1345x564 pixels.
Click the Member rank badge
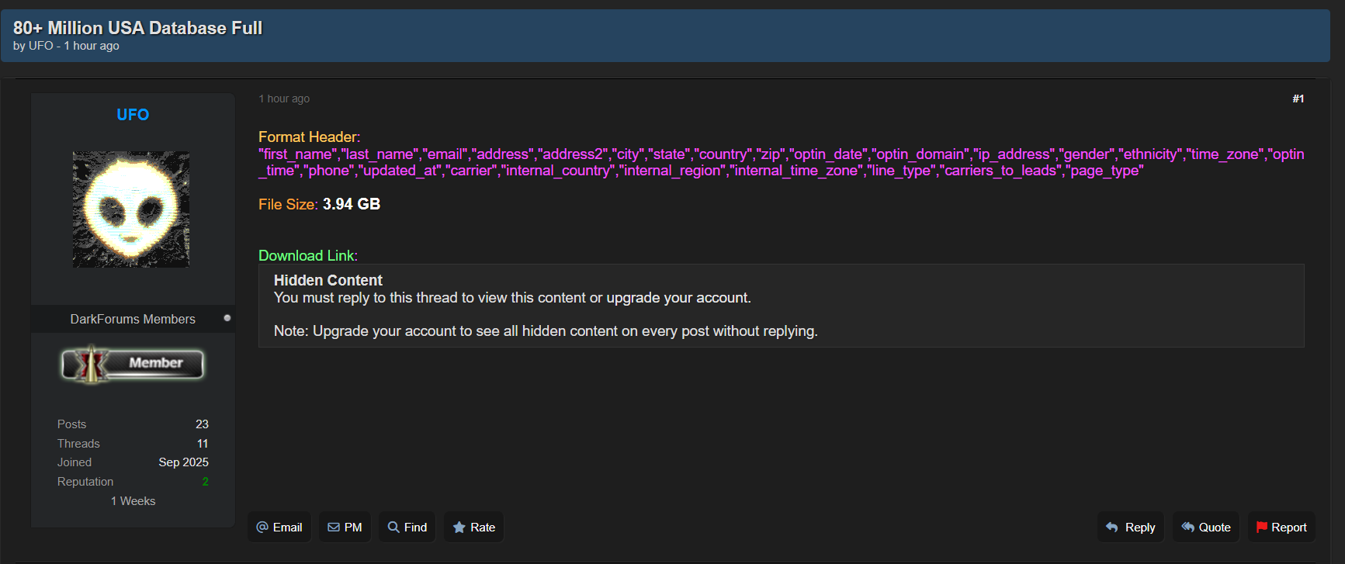pos(133,364)
